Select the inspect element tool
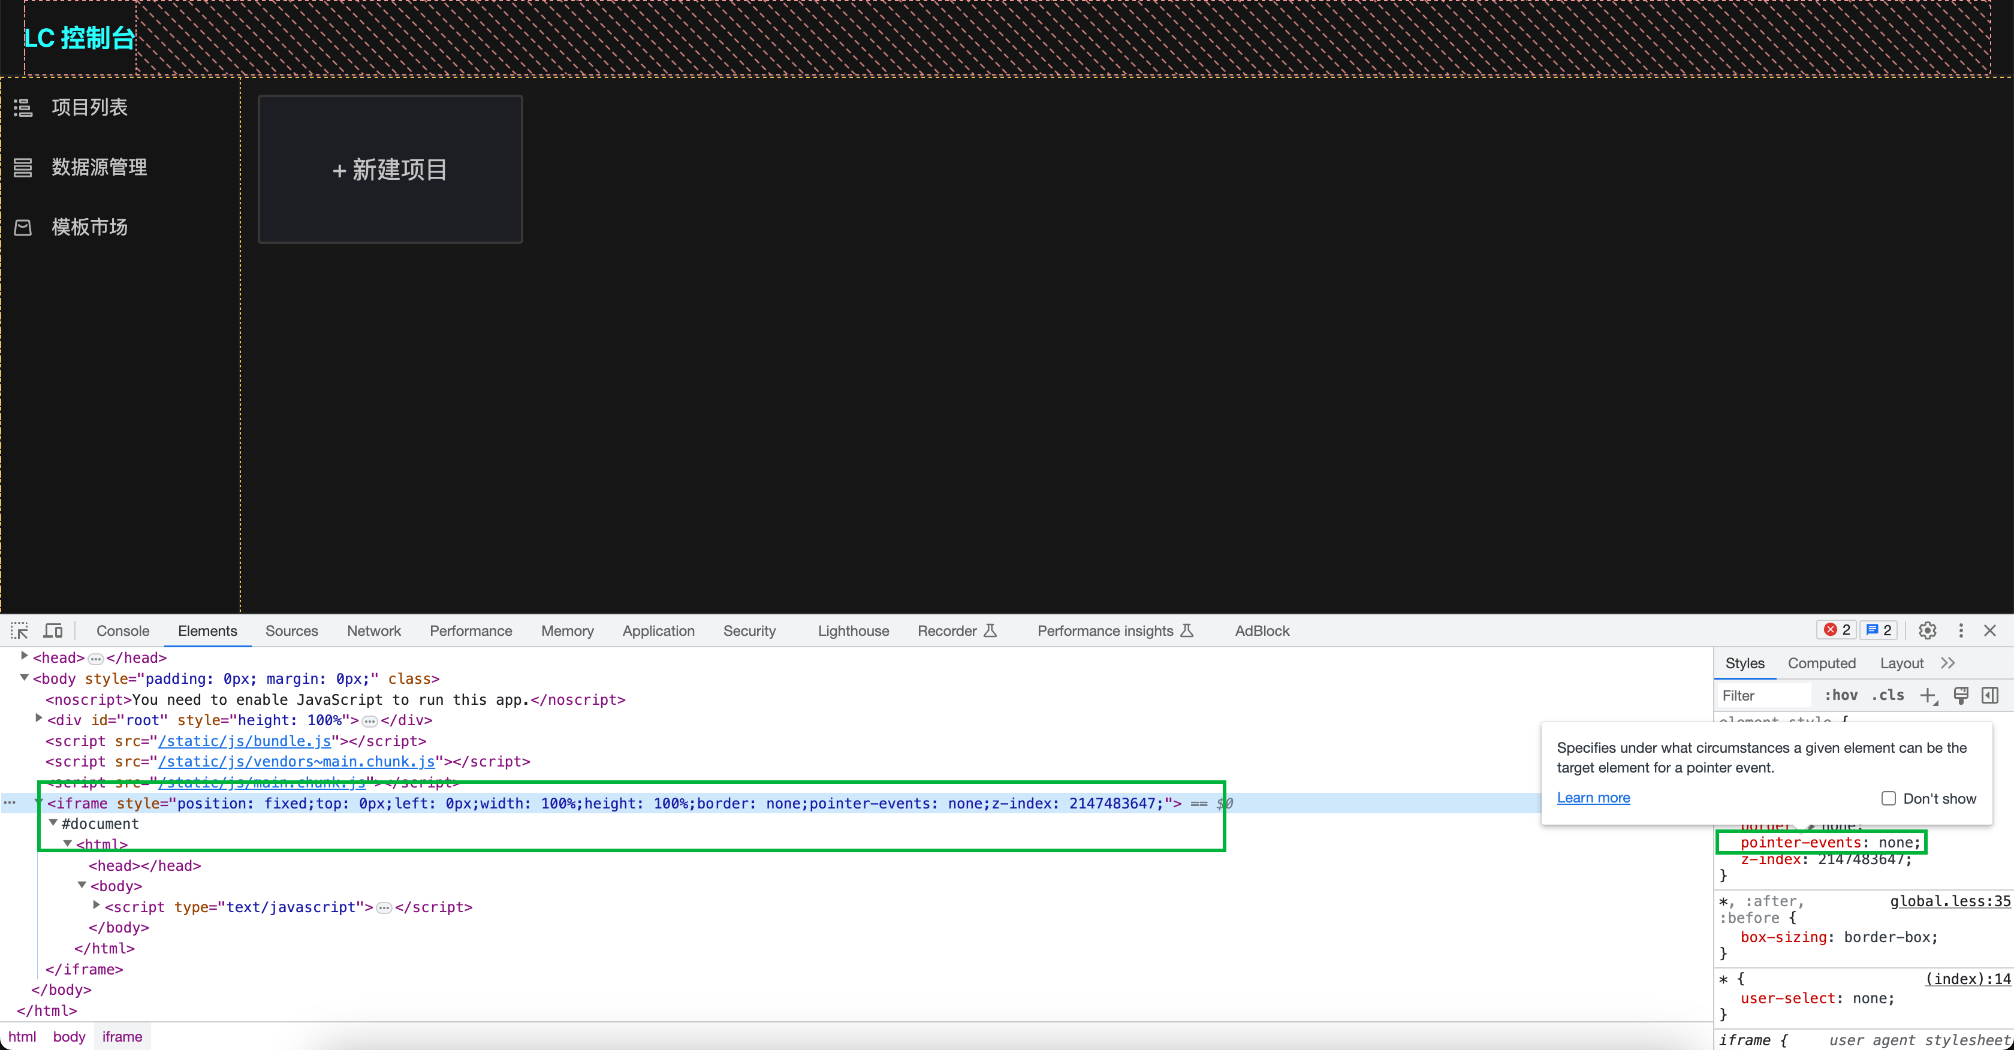The height and width of the screenshot is (1050, 2014). click(19, 630)
